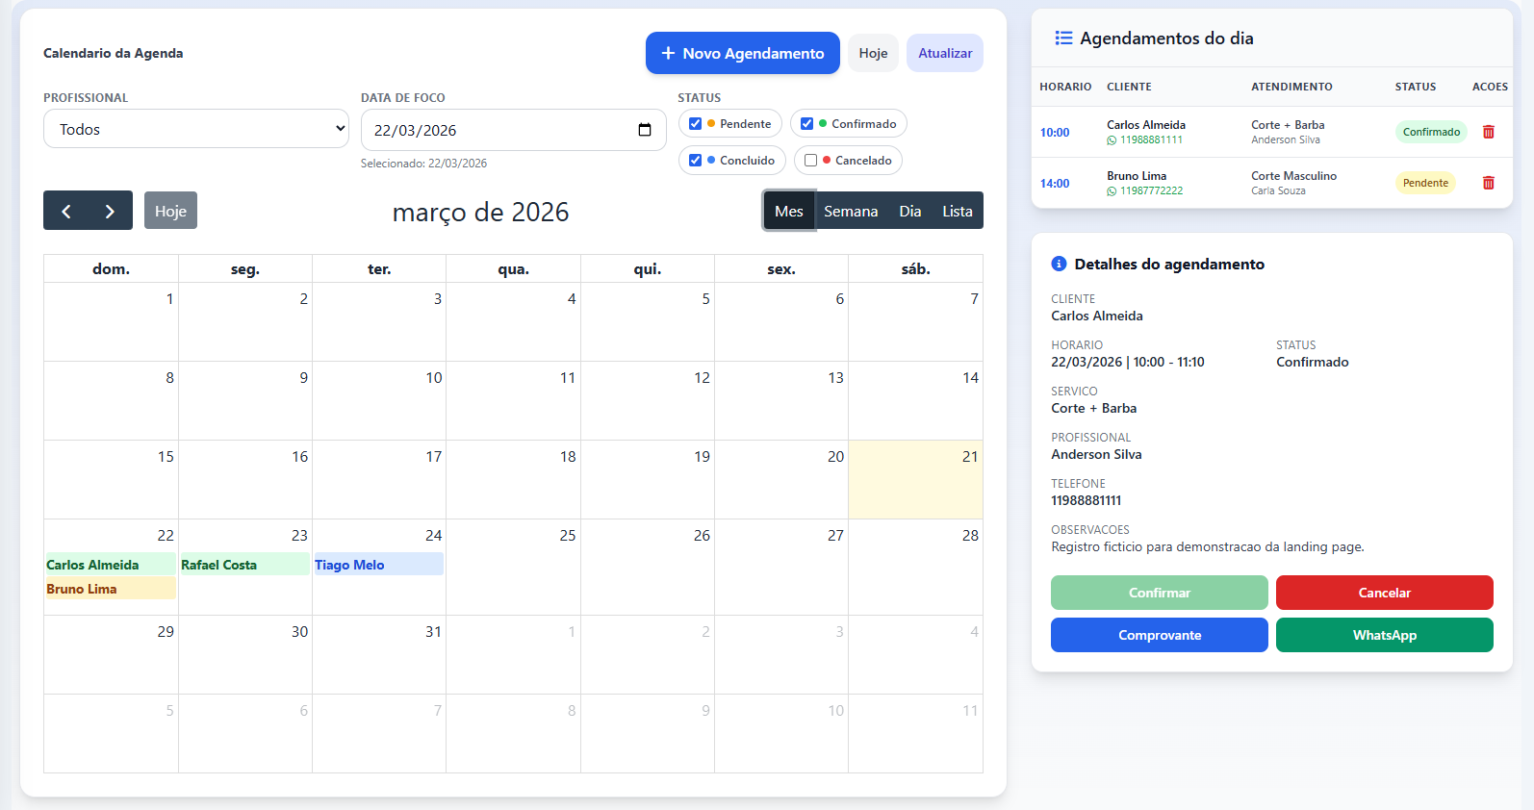Open the Profissional dropdown showing Todos
The image size is (1534, 810).
tap(196, 129)
